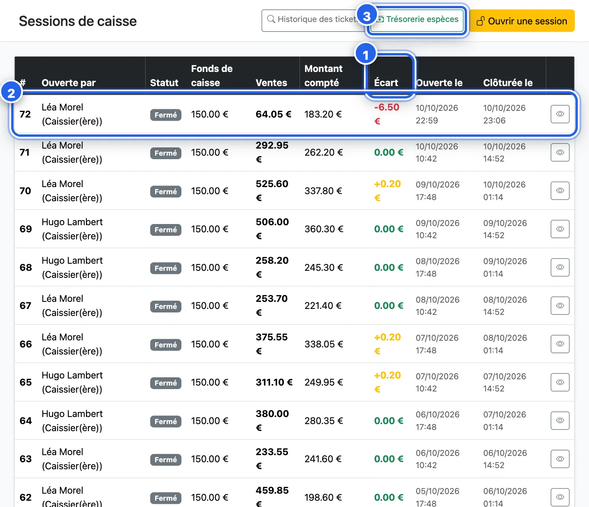589x507 pixels.
Task: Select the 258.20 € sales amount
Action: tap(272, 267)
